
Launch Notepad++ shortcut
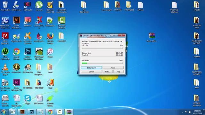click(x=50, y=22)
